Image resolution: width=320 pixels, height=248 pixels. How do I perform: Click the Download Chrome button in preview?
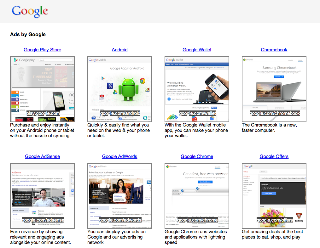pyautogui.click(x=205, y=182)
